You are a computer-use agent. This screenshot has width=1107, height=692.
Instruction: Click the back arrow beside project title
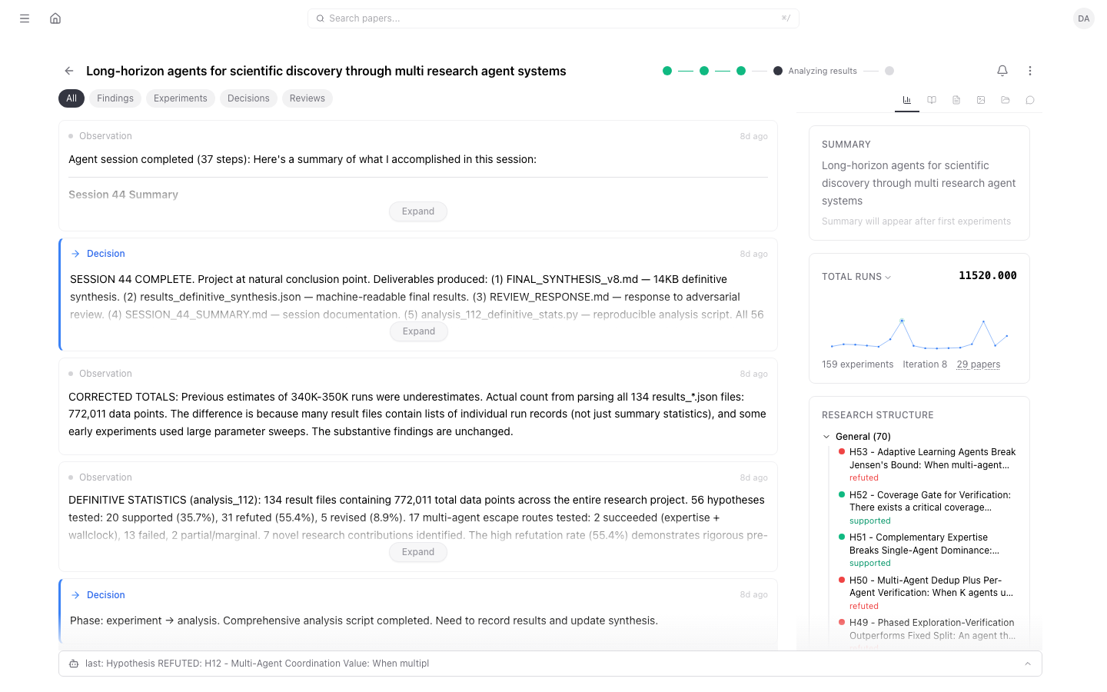tap(69, 71)
